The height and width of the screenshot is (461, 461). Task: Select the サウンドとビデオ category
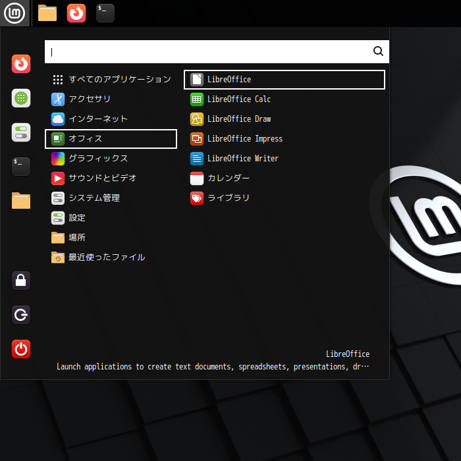111,178
